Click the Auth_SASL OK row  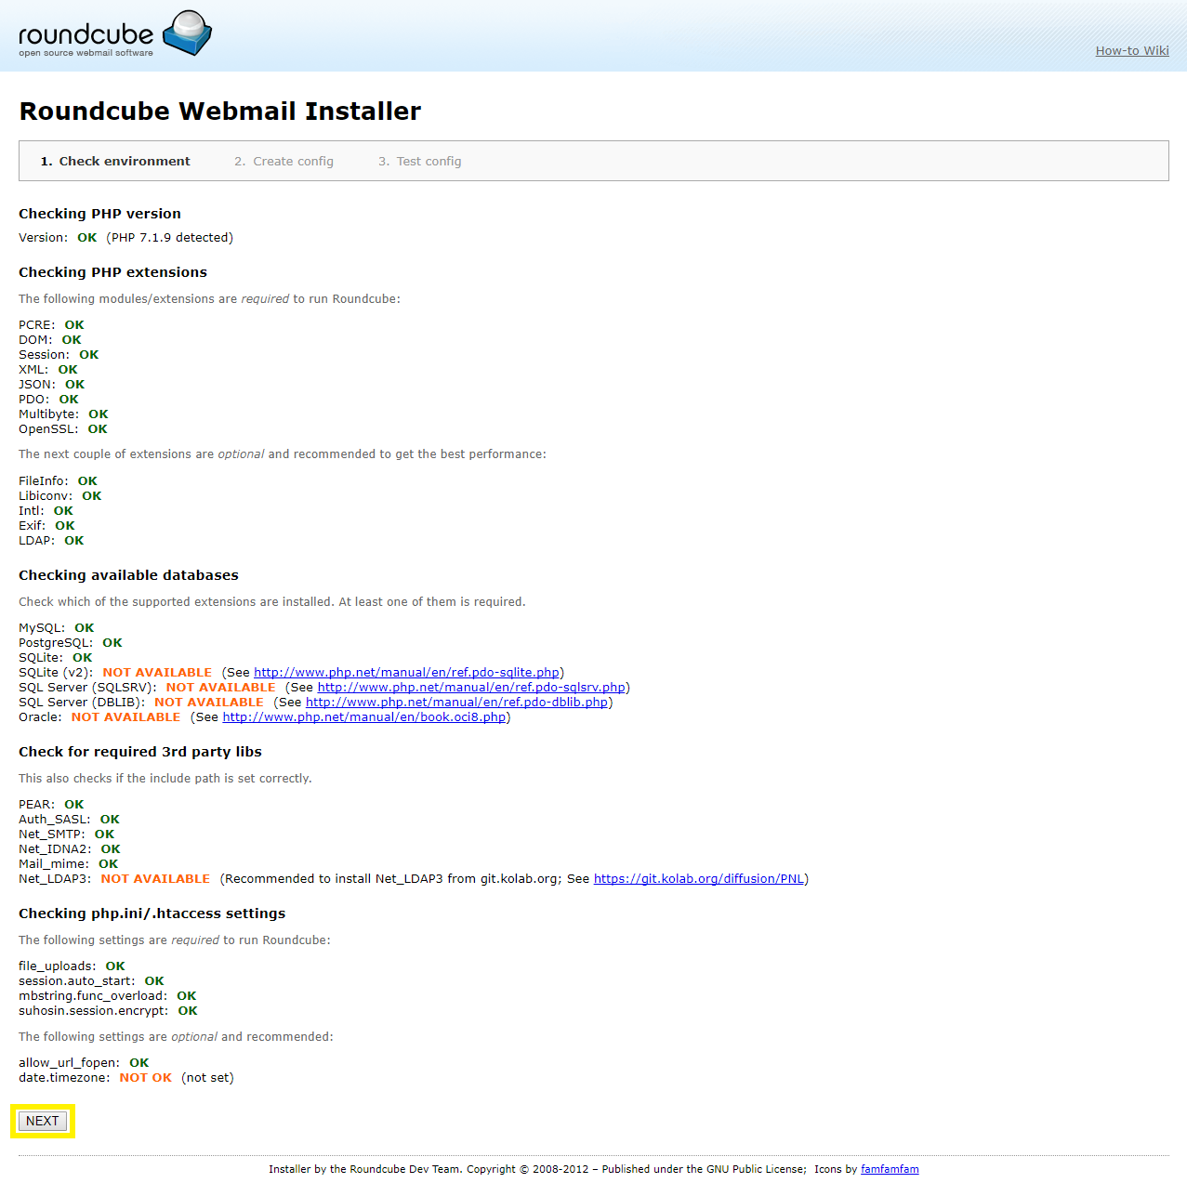pos(69,820)
